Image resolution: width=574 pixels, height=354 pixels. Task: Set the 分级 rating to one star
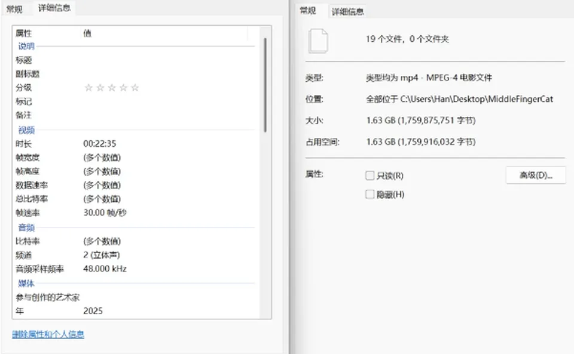point(88,88)
